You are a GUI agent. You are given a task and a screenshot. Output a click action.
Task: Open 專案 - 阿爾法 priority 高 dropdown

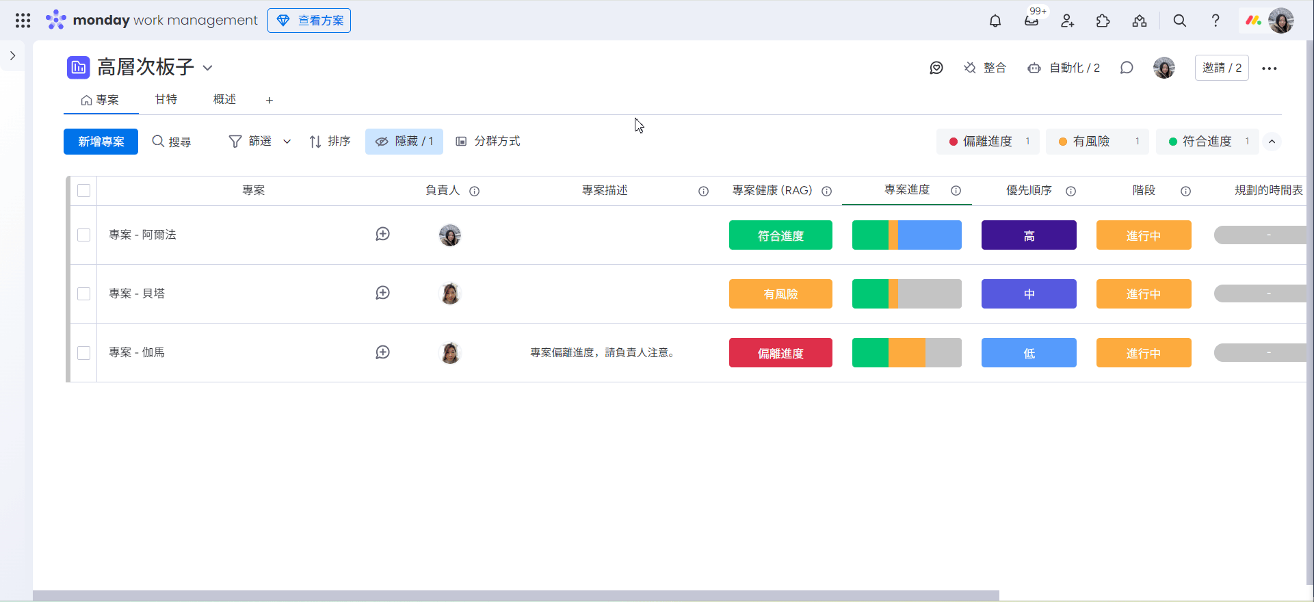[1029, 235]
